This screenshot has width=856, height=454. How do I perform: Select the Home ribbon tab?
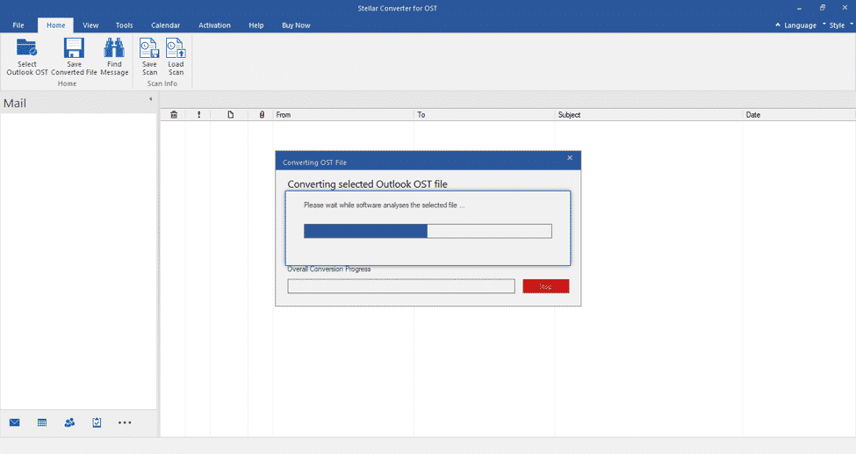pos(55,25)
